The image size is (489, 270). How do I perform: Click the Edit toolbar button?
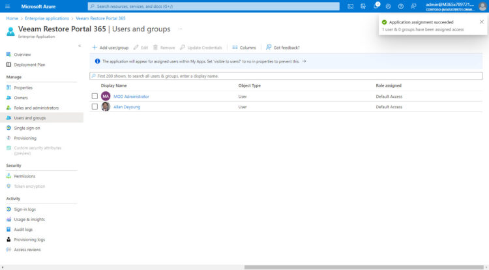pos(141,48)
